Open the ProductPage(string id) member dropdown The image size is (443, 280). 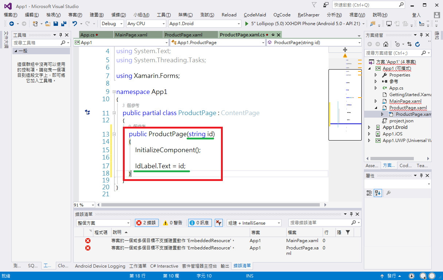tap(314, 43)
